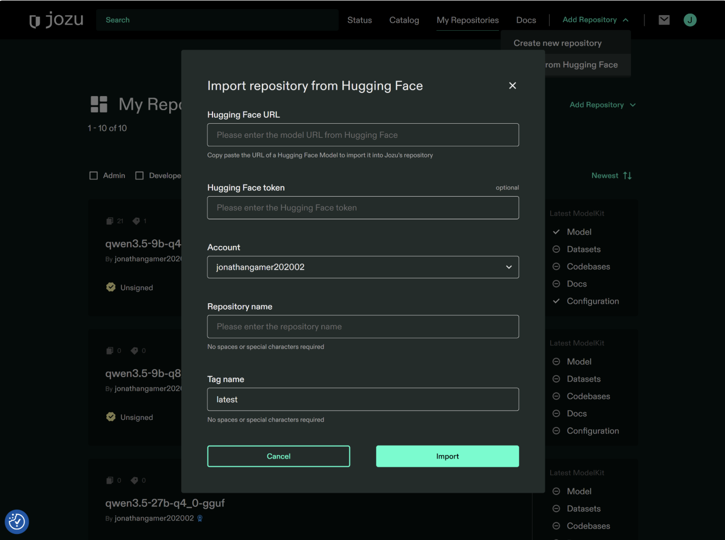Image resolution: width=725 pixels, height=540 pixels.
Task: Collapse the Add Repository menu in header
Action: pyautogui.click(x=596, y=20)
